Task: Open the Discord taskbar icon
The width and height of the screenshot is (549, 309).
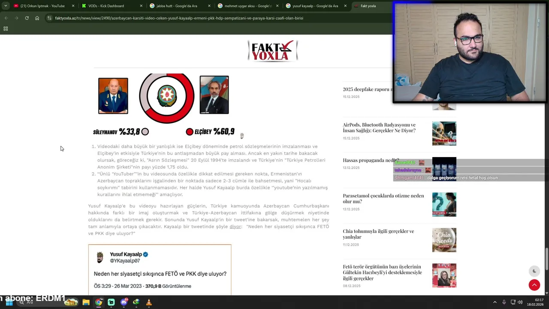Action: click(124, 302)
